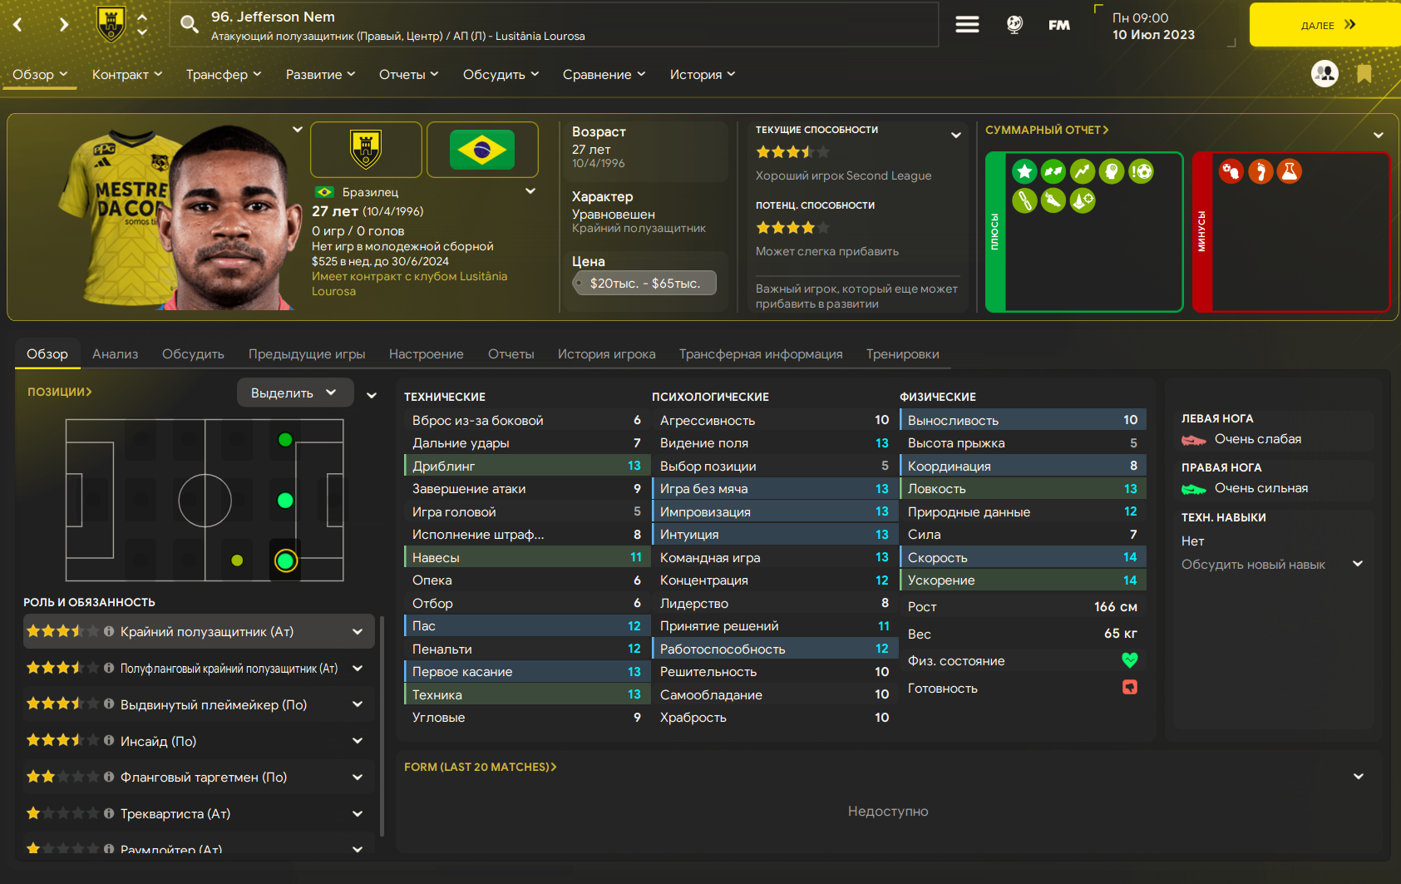Click the Brazil flag box
This screenshot has width=1401, height=884.
(x=482, y=150)
